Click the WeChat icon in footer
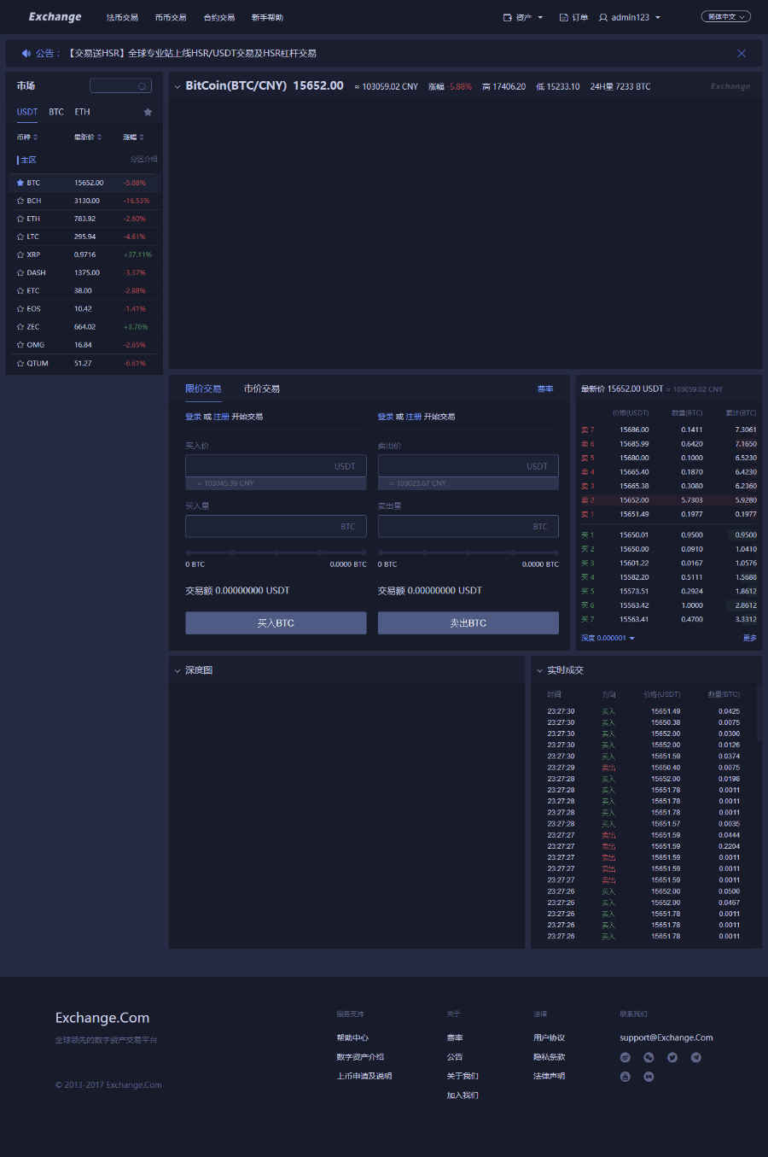The height and width of the screenshot is (1157, 768). [x=649, y=1057]
